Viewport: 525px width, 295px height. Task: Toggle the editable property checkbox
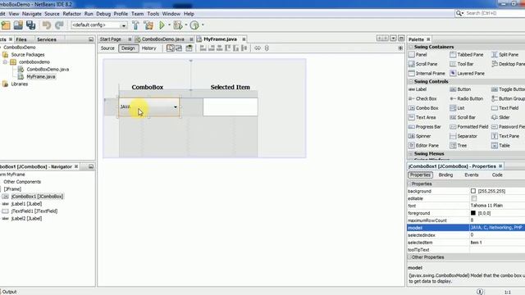[474, 198]
